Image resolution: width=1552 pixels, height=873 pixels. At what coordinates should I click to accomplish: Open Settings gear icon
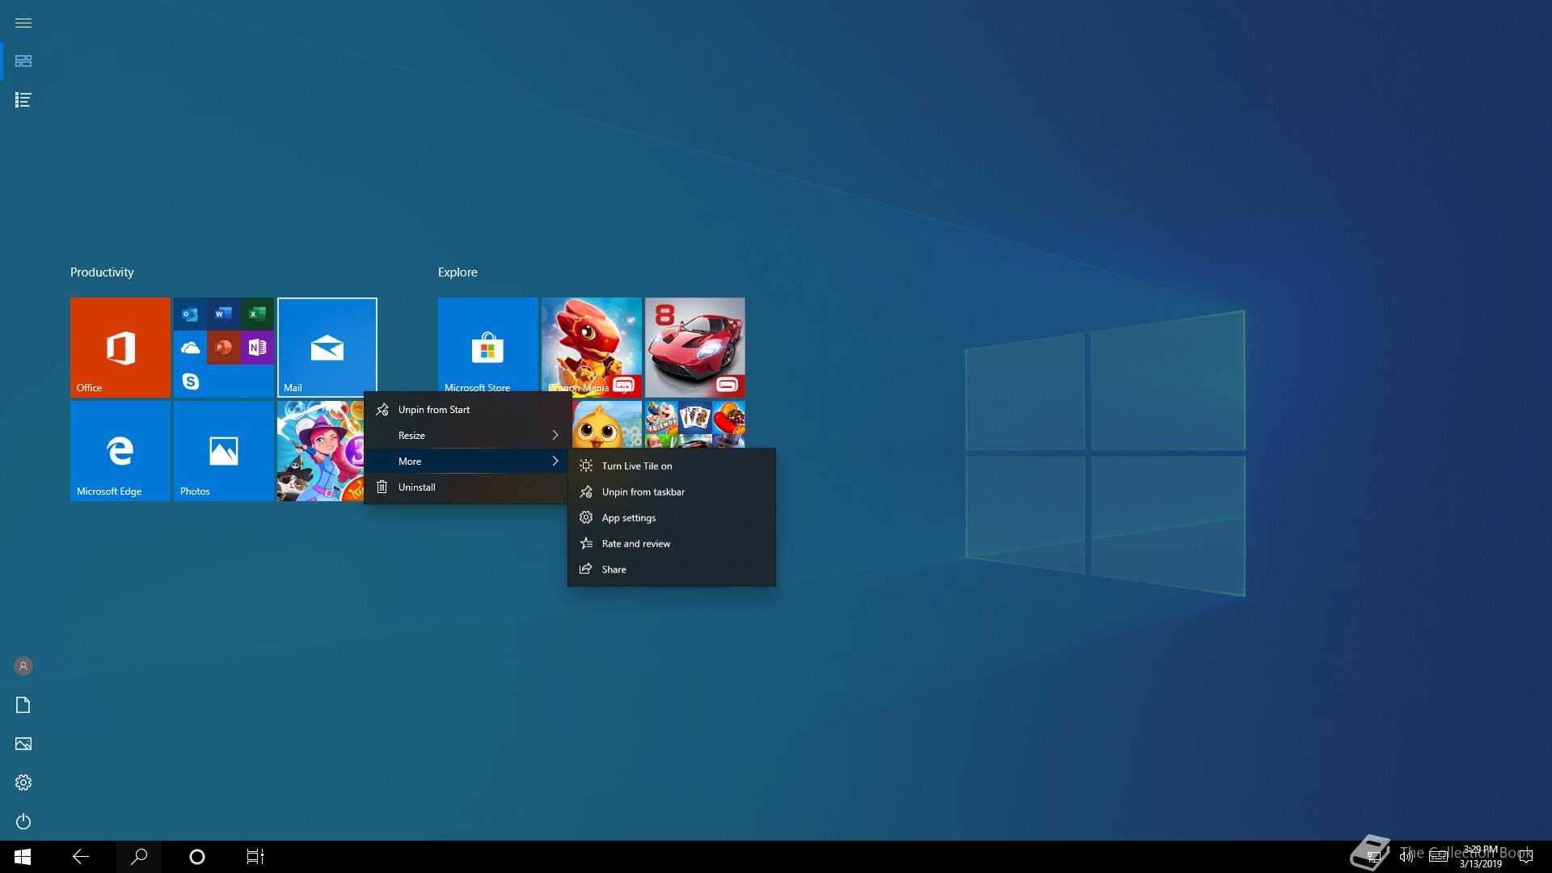[x=23, y=782]
